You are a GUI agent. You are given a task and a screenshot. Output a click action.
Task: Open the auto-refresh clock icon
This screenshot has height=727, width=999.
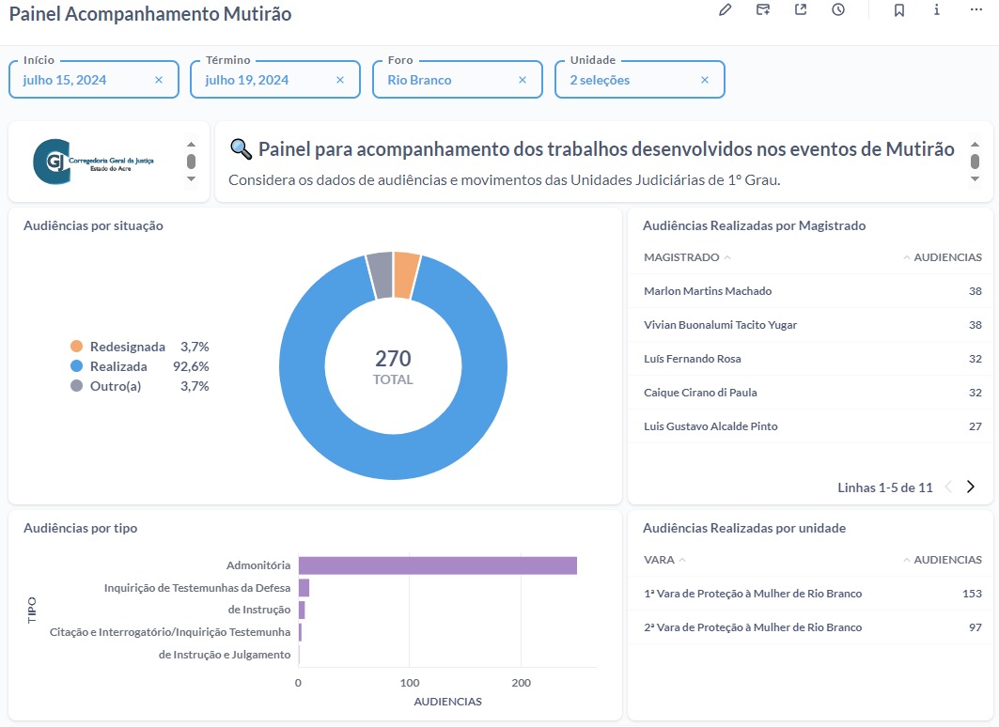(x=838, y=10)
